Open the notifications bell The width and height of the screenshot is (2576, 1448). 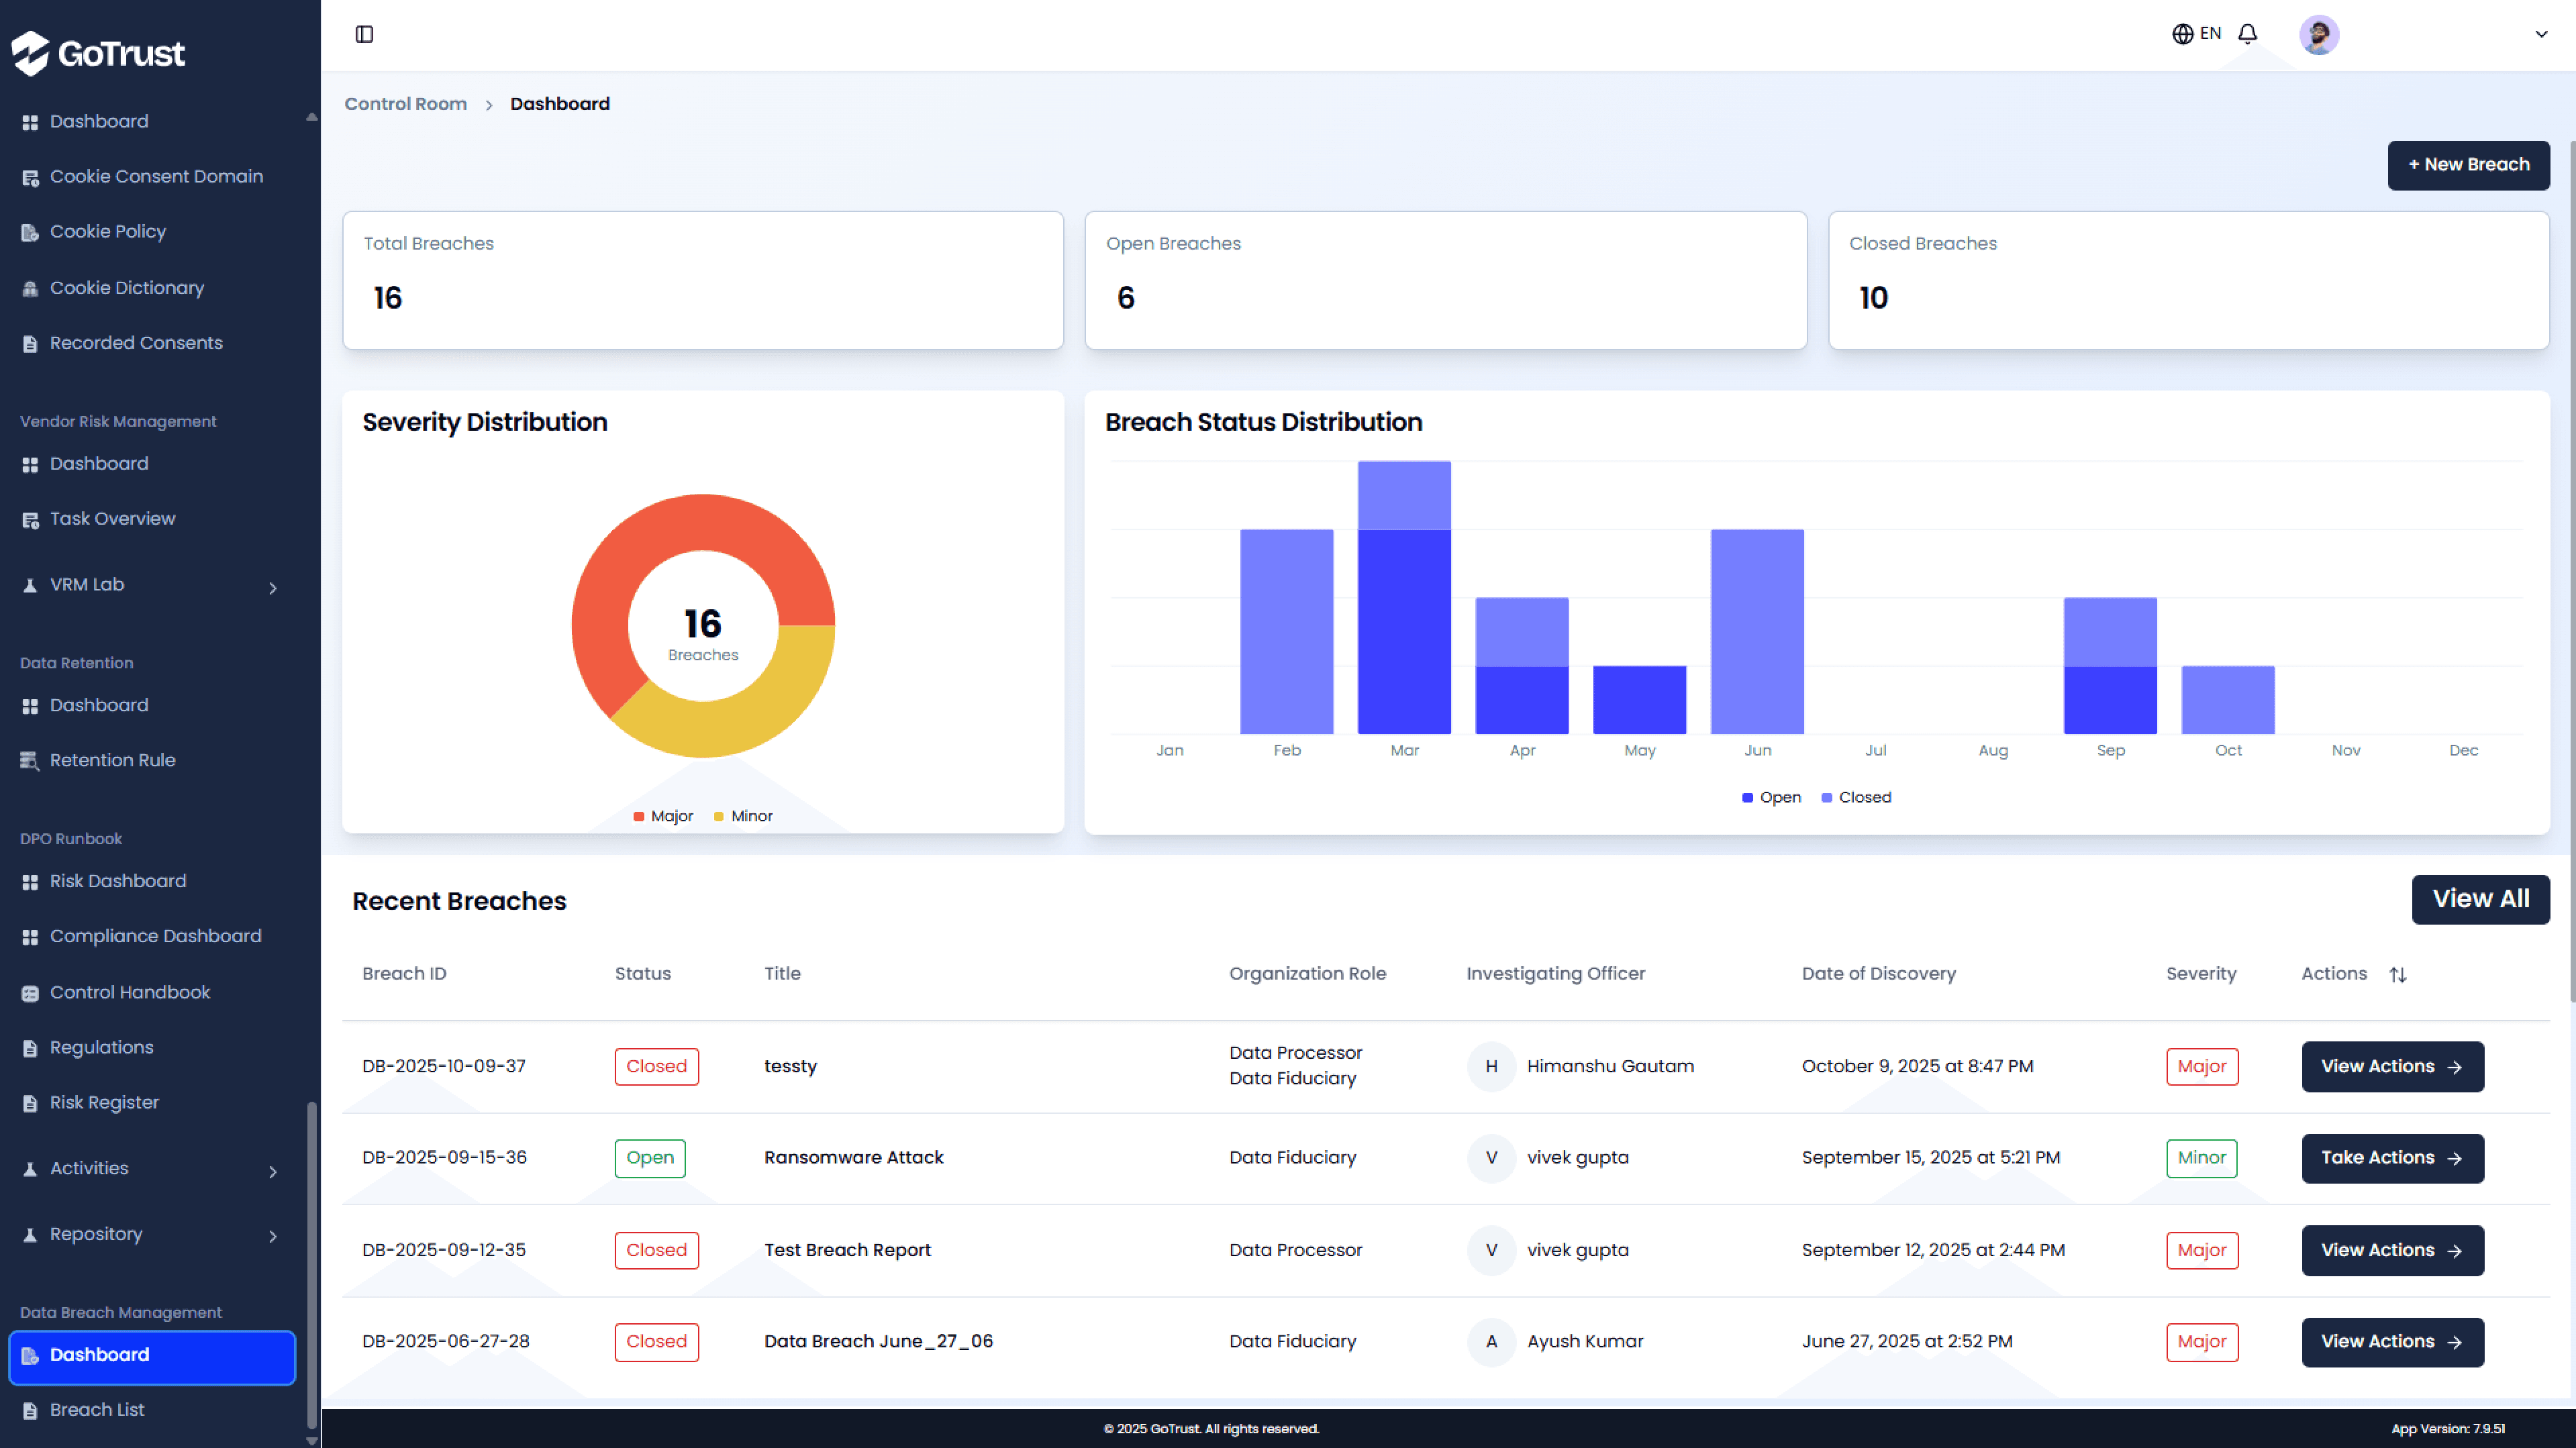(2247, 34)
